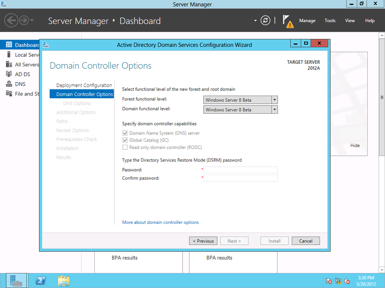Click the Server Manager window title icon
Image resolution: width=385 pixels, height=288 pixels.
4,4
